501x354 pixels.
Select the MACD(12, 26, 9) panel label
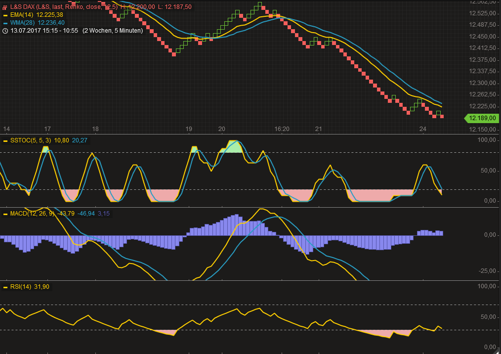pos(34,214)
